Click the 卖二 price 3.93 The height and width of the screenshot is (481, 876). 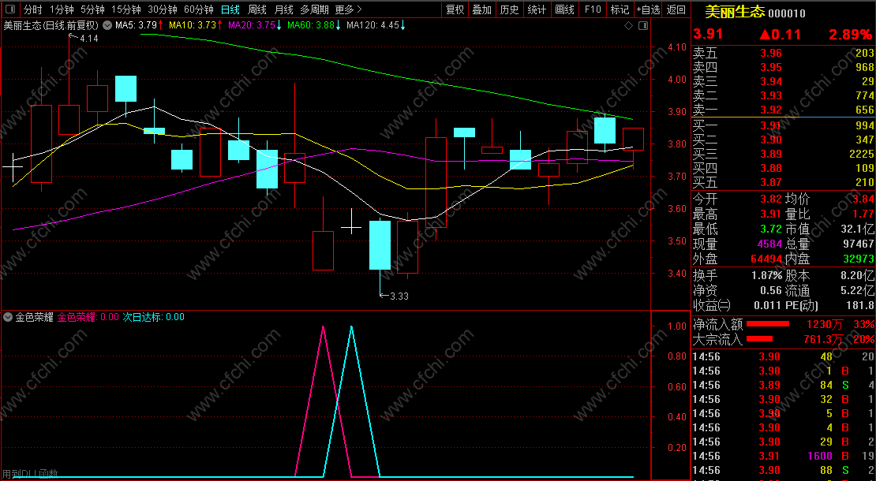click(771, 96)
